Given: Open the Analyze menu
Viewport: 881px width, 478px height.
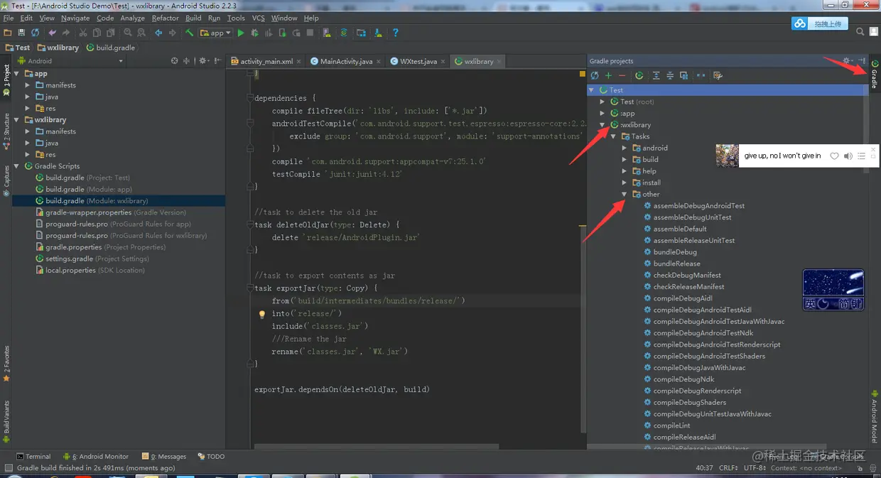Looking at the screenshot, I should [x=132, y=18].
